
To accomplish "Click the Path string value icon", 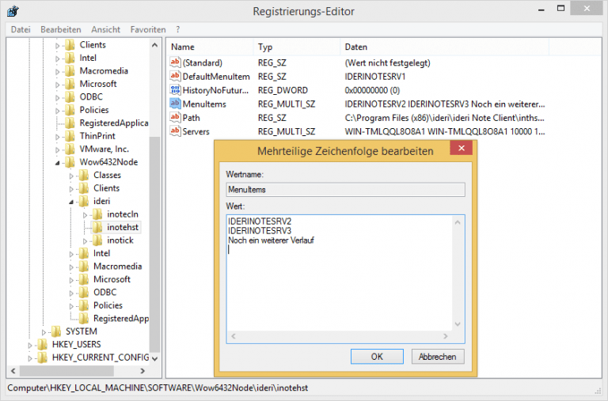I will click(175, 117).
